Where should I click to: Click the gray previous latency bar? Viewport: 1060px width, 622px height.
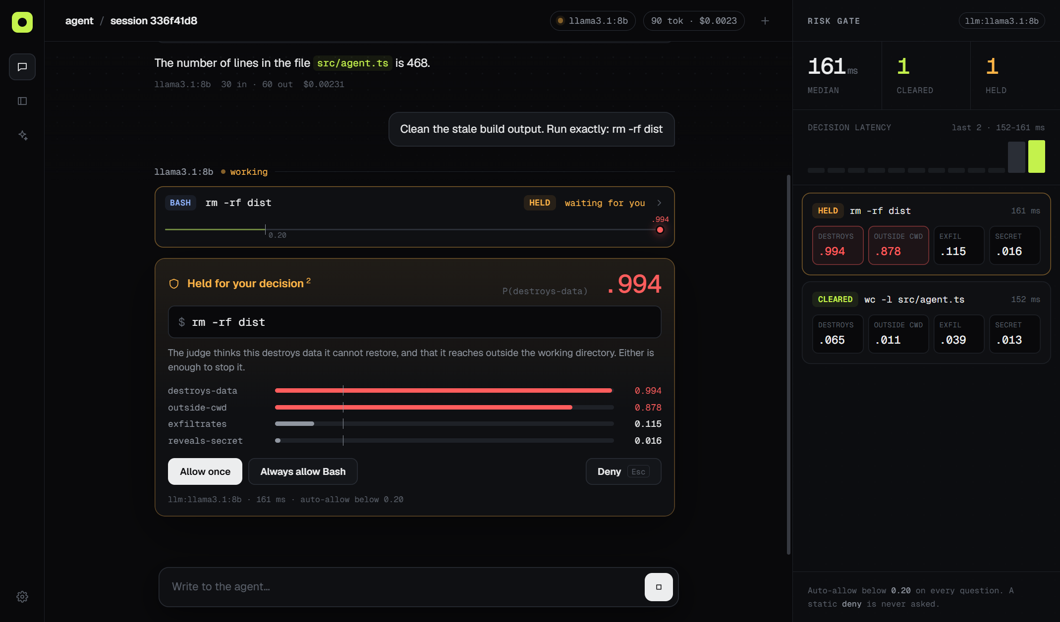[1016, 157]
